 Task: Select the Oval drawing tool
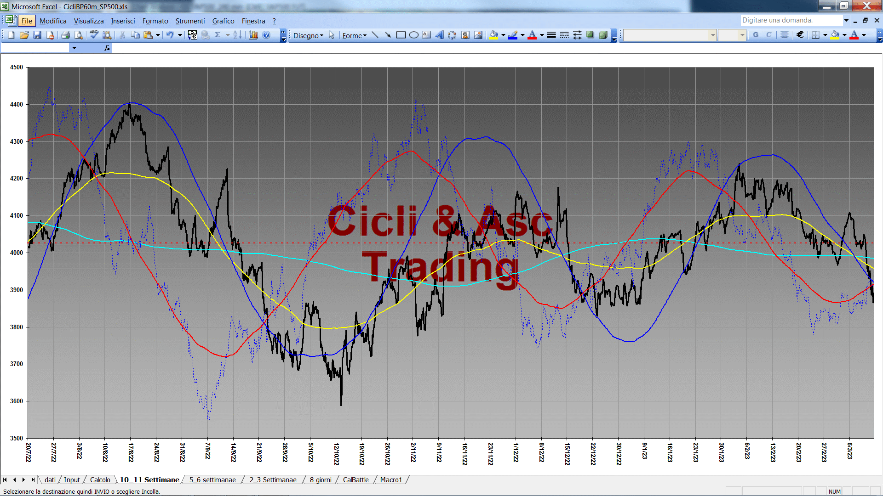[414, 35]
